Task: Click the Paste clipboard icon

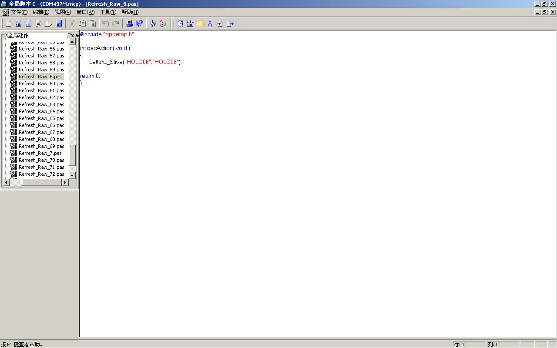Action: coord(92,23)
